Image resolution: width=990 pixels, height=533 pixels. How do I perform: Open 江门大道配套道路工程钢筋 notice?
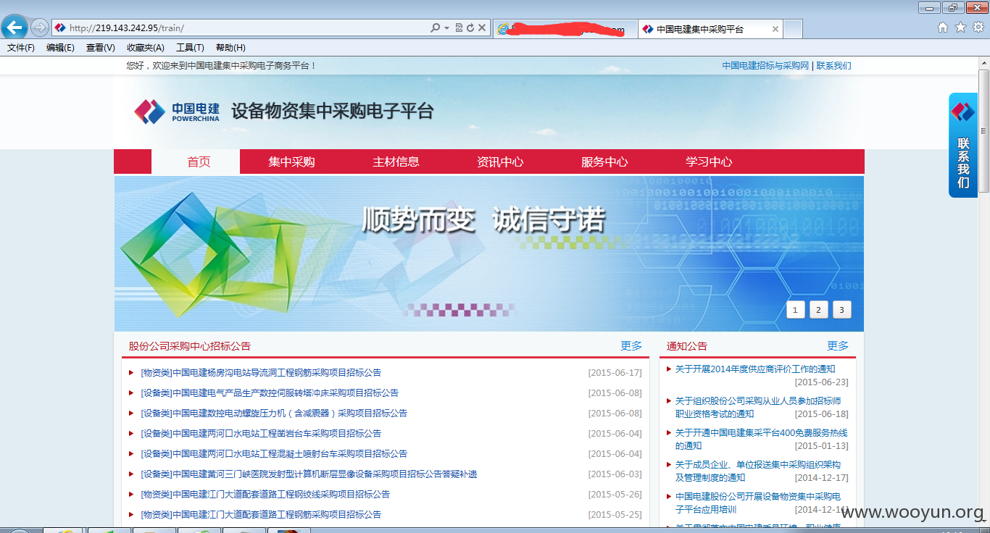261,515
